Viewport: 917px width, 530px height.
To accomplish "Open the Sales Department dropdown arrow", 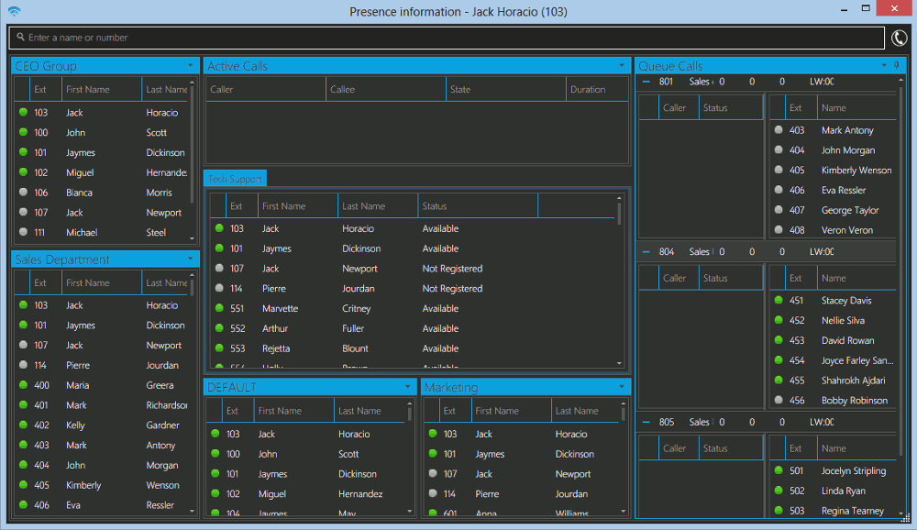I will click(x=191, y=259).
